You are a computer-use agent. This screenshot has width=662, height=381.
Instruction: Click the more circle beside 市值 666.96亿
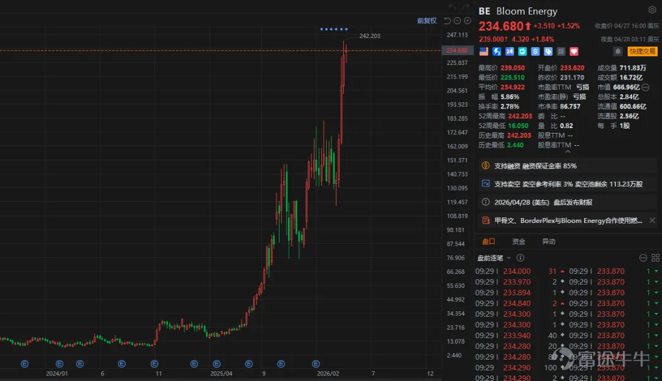point(645,88)
